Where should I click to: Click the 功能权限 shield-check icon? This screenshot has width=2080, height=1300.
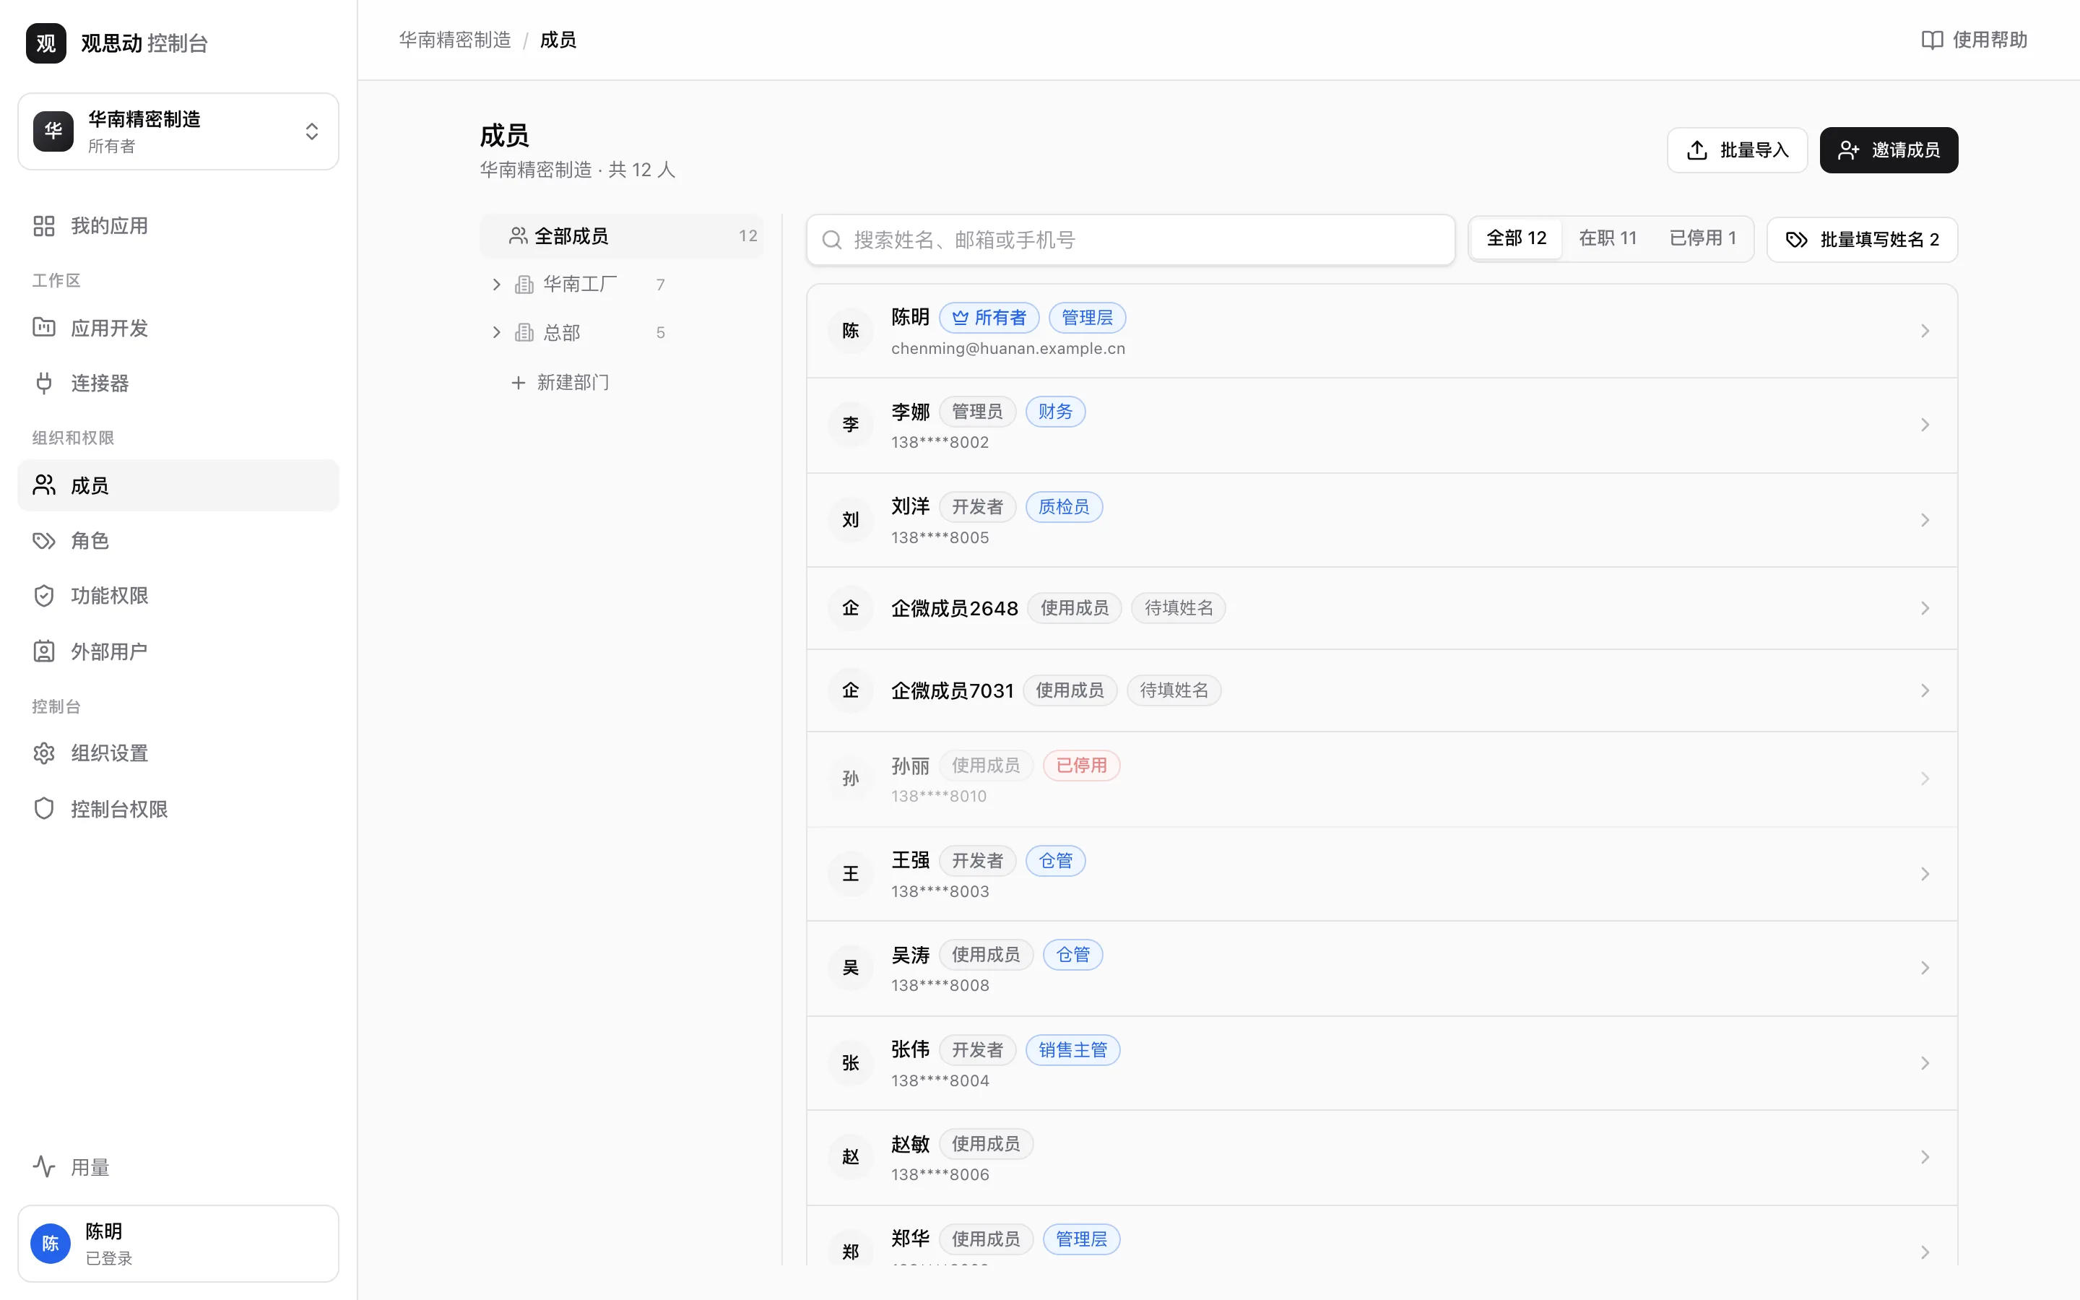[44, 596]
